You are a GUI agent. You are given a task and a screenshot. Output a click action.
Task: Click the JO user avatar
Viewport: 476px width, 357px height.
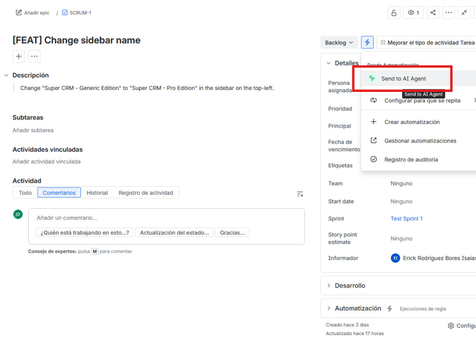(x=18, y=214)
